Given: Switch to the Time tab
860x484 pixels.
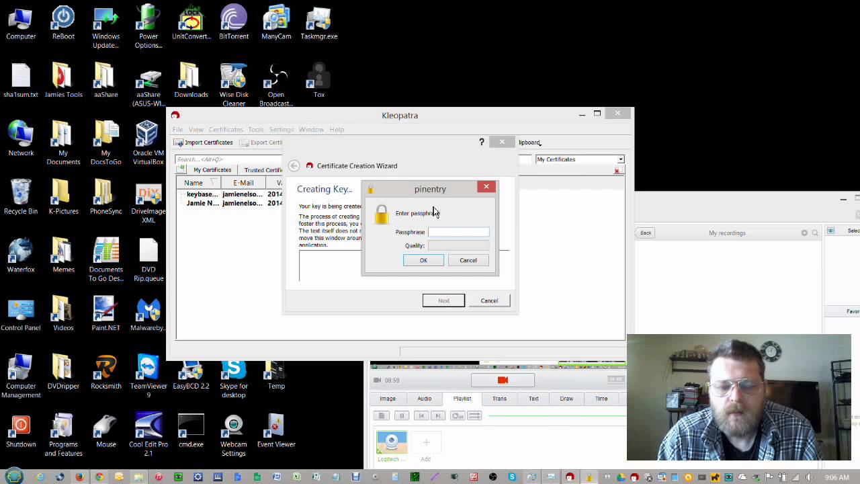Looking at the screenshot, I should pos(601,399).
